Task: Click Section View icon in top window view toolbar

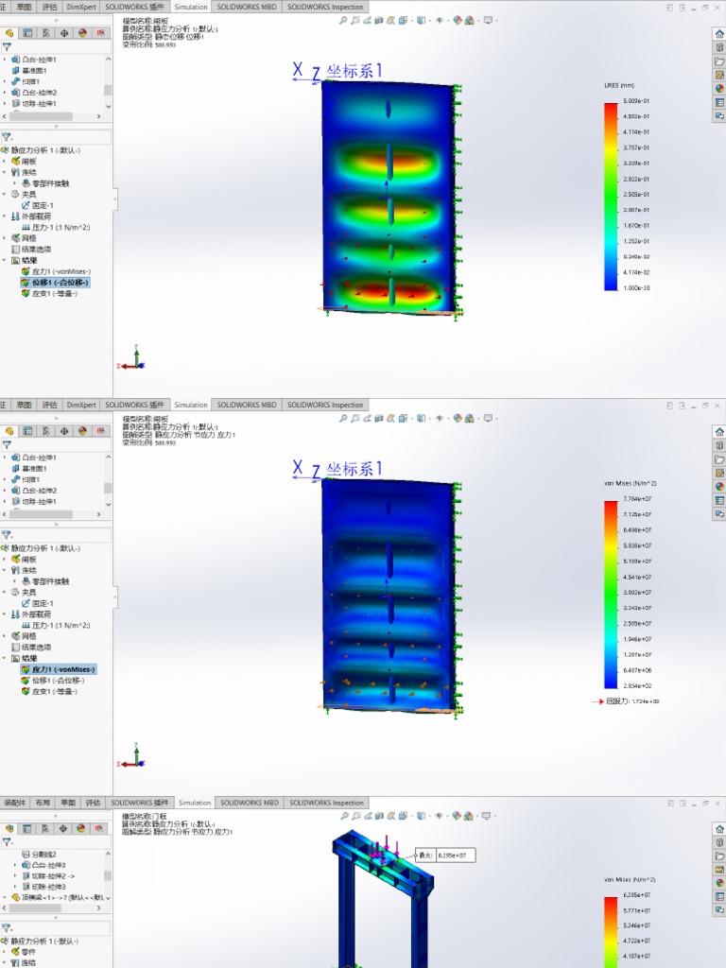Action: (379, 21)
